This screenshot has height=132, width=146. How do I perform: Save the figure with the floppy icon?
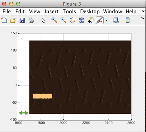pos(22,20)
